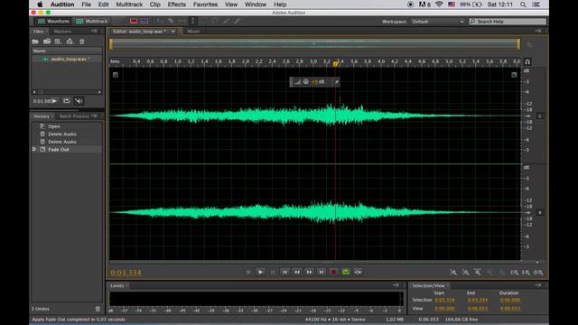Switch to the Mixer tab
This screenshot has width=578, height=325.
click(x=193, y=32)
